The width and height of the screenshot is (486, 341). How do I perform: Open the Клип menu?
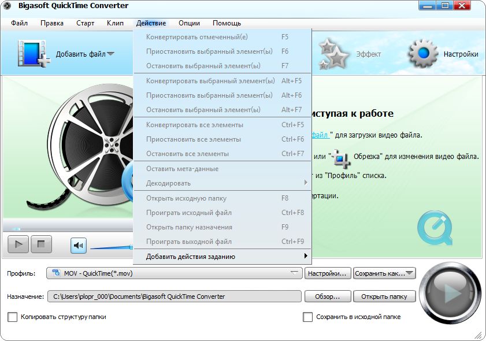click(x=115, y=23)
